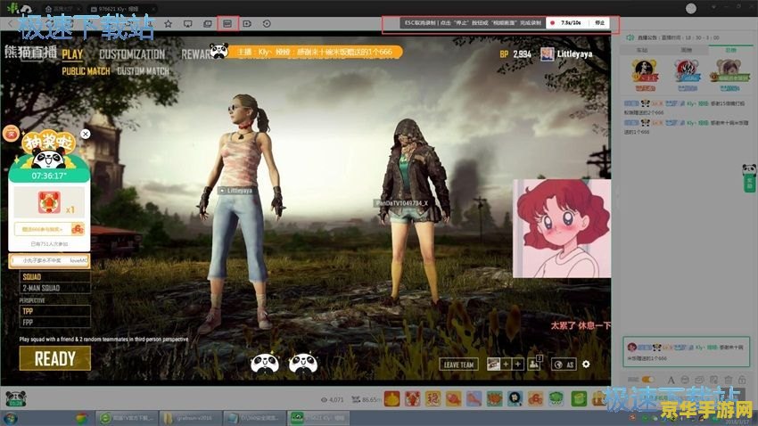758x426 pixels.
Task: Send the crab gift
Action: pos(495,398)
